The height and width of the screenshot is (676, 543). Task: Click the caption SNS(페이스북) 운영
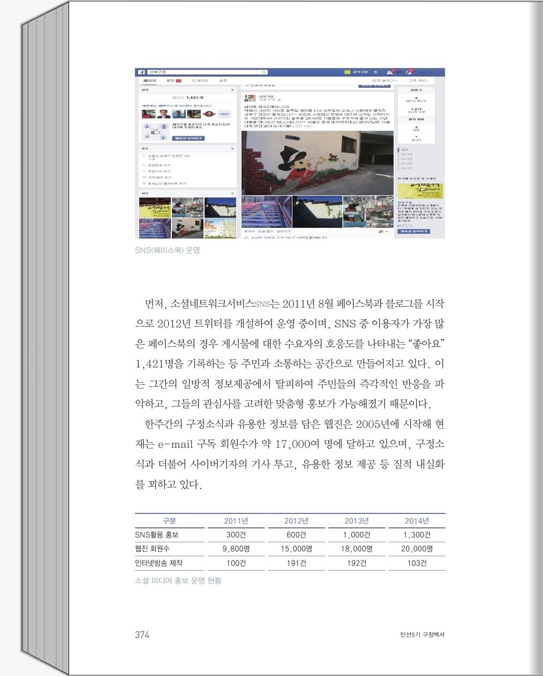click(167, 250)
